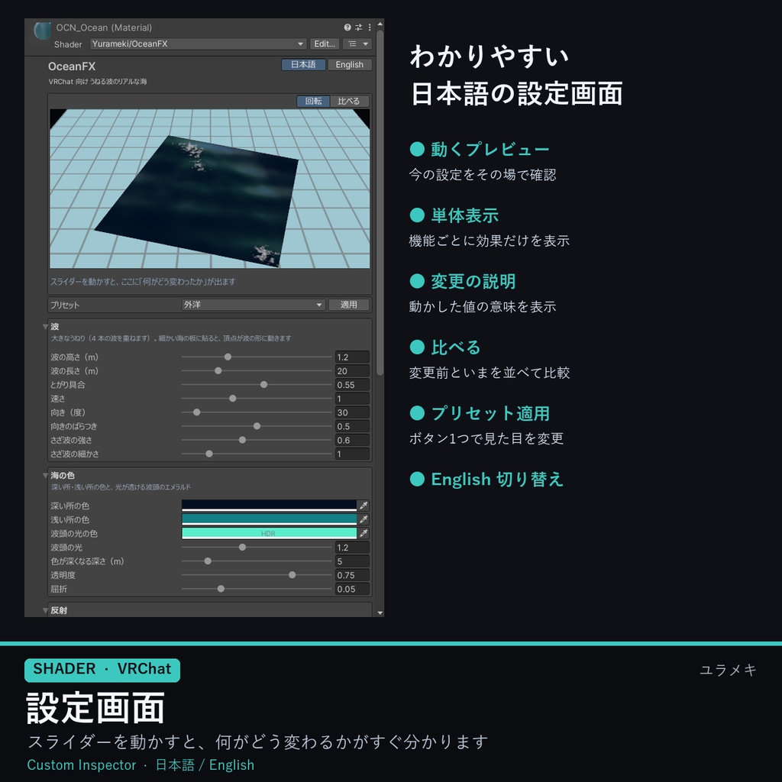This screenshot has width=782, height=782.
Task: Click the ocean 3D preview viewport
Action: (x=209, y=189)
